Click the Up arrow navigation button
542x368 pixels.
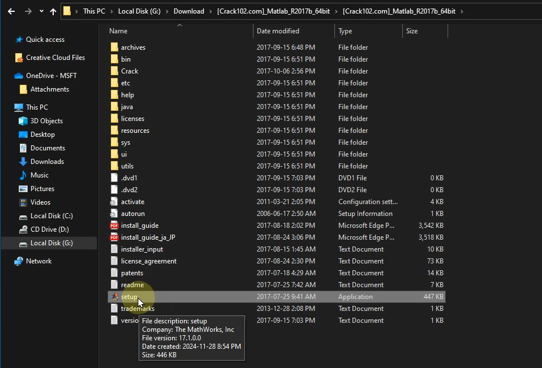coord(53,11)
